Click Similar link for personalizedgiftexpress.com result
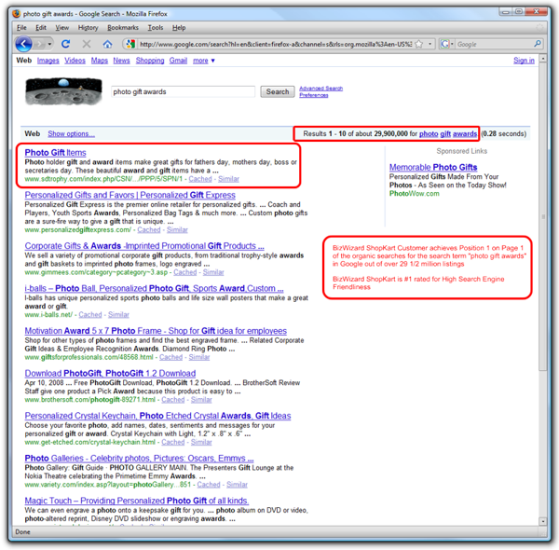559x550 pixels. click(x=177, y=230)
